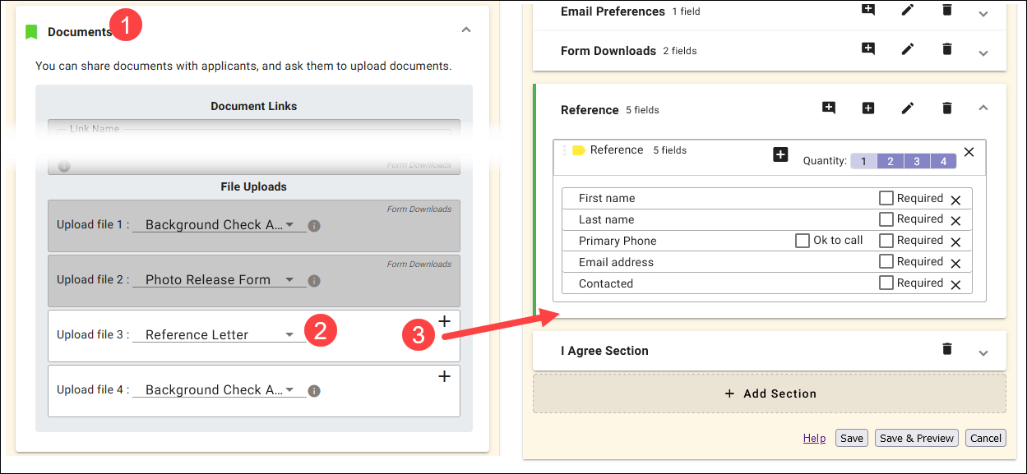Click Save & Preview button
Screen dimensions: 1027x474
[x=917, y=438]
